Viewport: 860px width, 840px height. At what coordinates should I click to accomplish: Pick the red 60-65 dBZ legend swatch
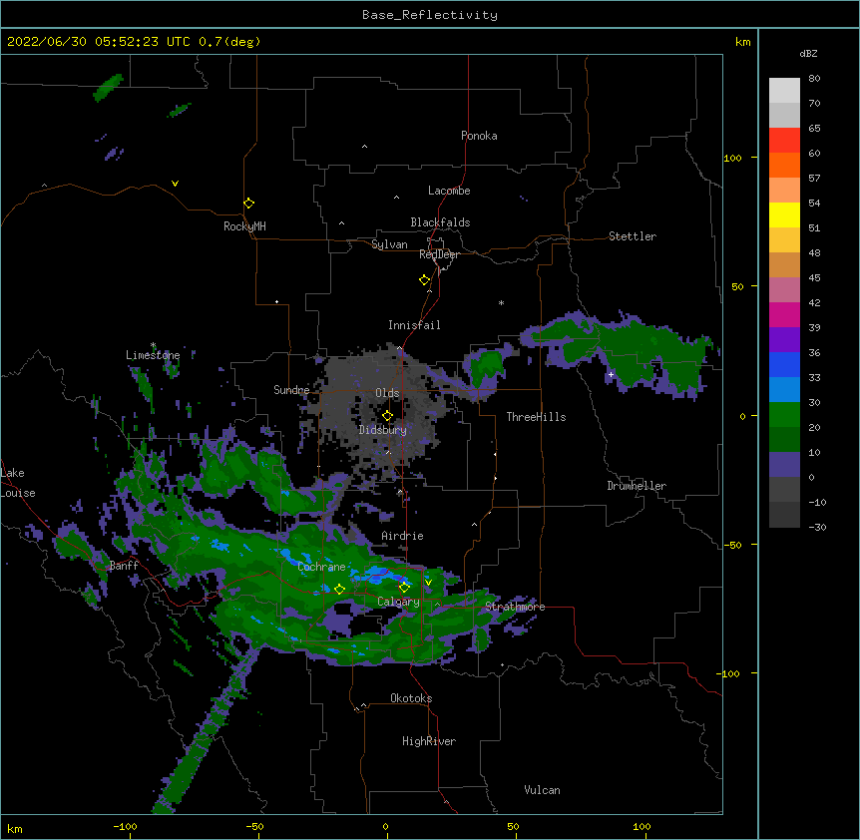(x=784, y=141)
